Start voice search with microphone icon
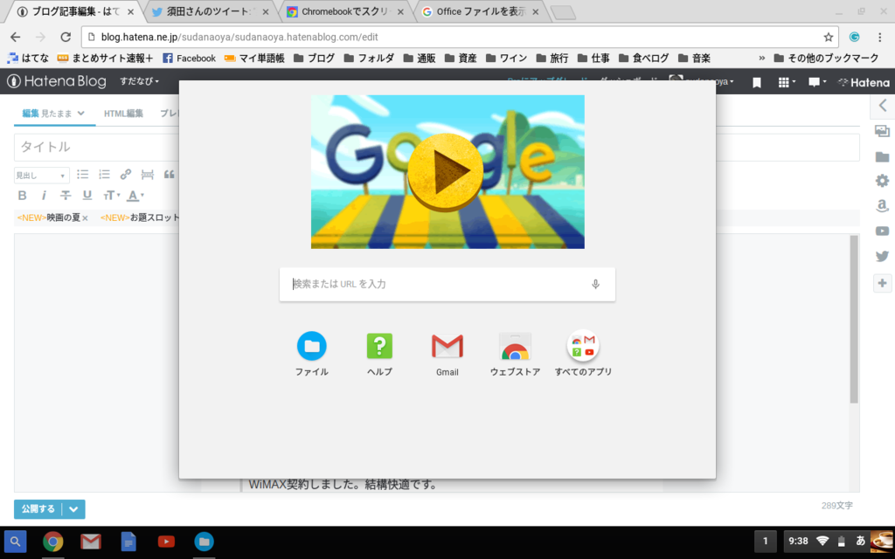The width and height of the screenshot is (895, 559). [x=595, y=284]
